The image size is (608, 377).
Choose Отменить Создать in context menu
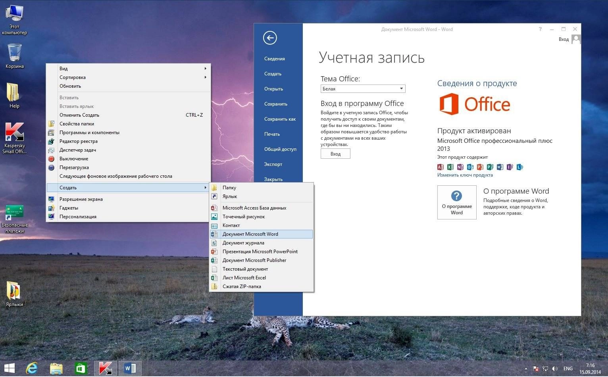pos(129,115)
